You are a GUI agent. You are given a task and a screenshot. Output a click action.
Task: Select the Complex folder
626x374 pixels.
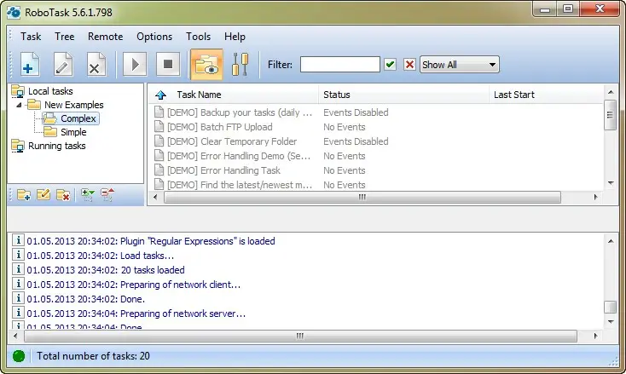tap(78, 118)
